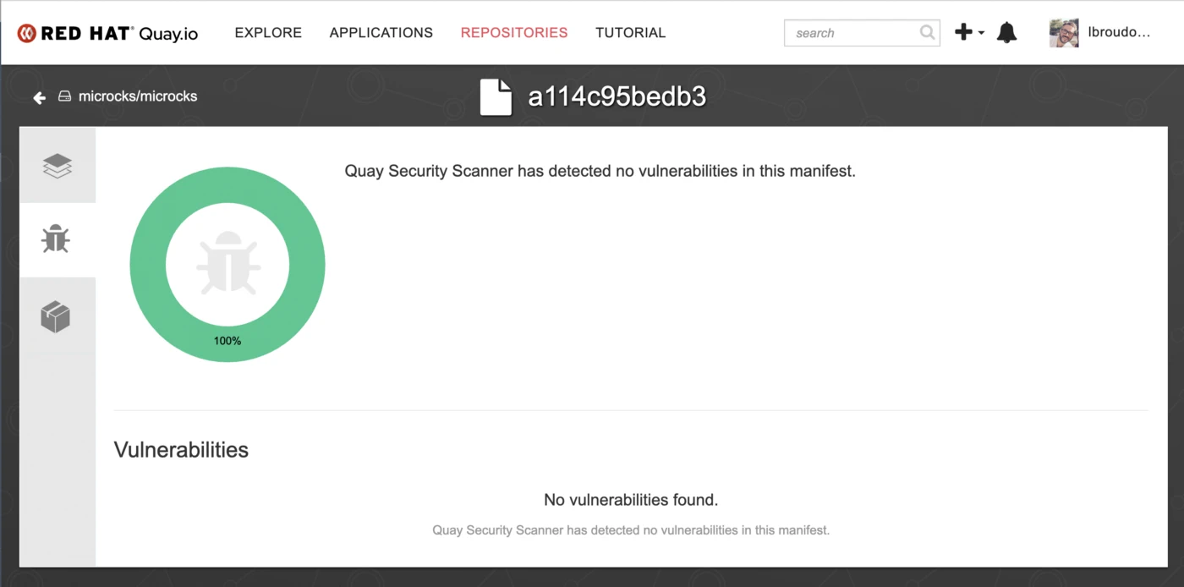1184x587 pixels.
Task: Click the bug icon inside donut chart
Action: 227,264
